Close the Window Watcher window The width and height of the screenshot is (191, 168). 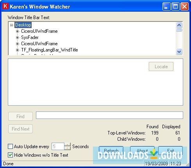[184, 7]
